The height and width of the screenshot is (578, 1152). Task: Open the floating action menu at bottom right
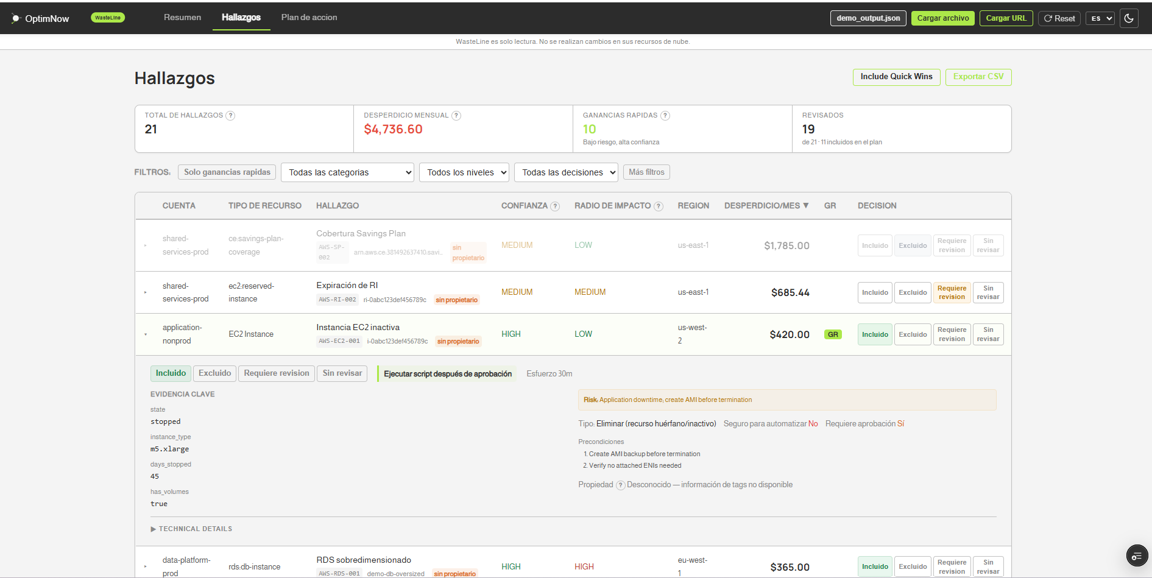click(x=1137, y=556)
